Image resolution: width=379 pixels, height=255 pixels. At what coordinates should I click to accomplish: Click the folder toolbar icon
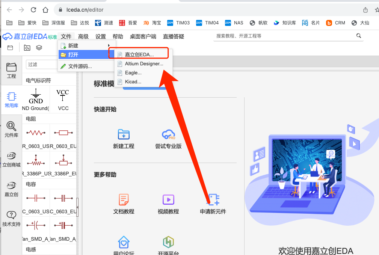10,48
